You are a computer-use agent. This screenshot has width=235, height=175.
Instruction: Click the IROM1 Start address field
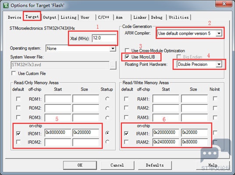point(58,132)
